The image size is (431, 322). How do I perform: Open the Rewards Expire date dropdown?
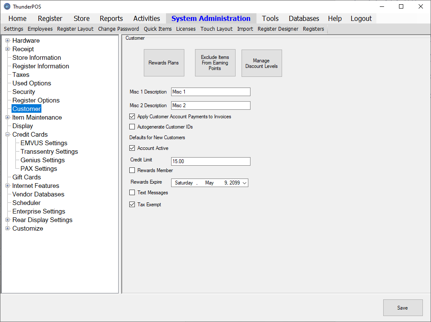[244, 183]
